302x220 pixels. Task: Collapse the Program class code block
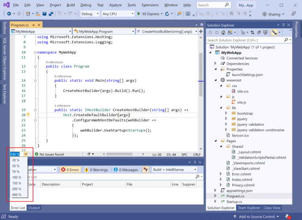[35, 67]
